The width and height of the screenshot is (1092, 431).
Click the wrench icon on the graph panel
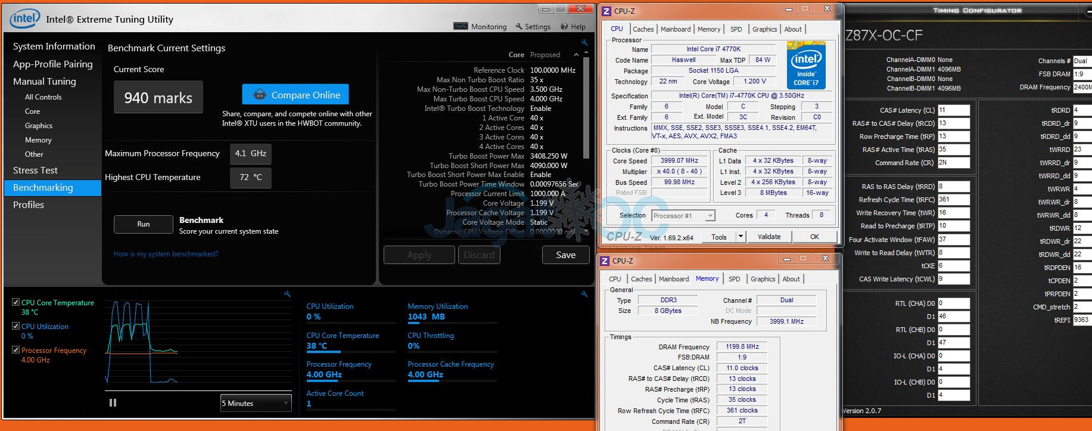click(287, 294)
